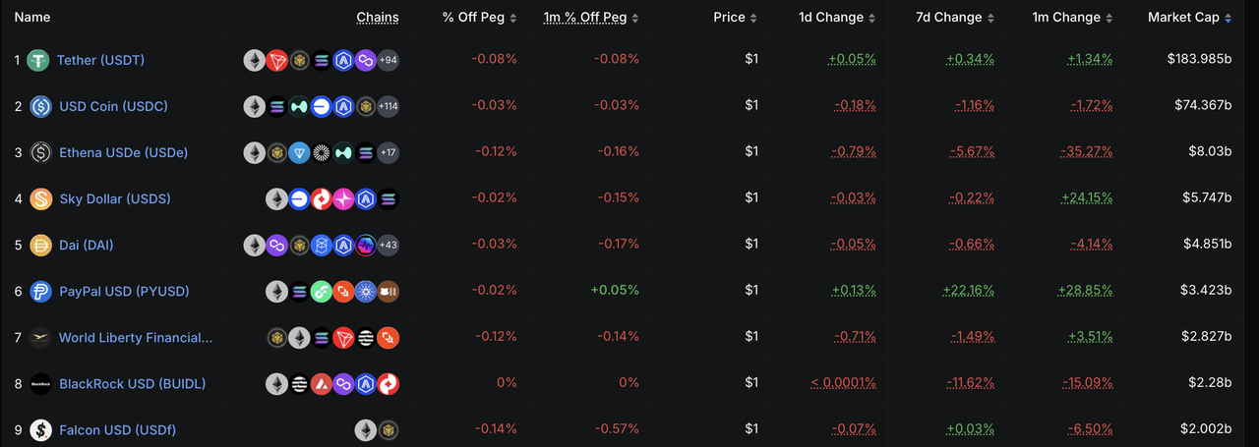Screen dimensions: 1259x447
Task: Click the Avalanche chain icon in BlackRock USD row
Action: pyautogui.click(x=321, y=383)
